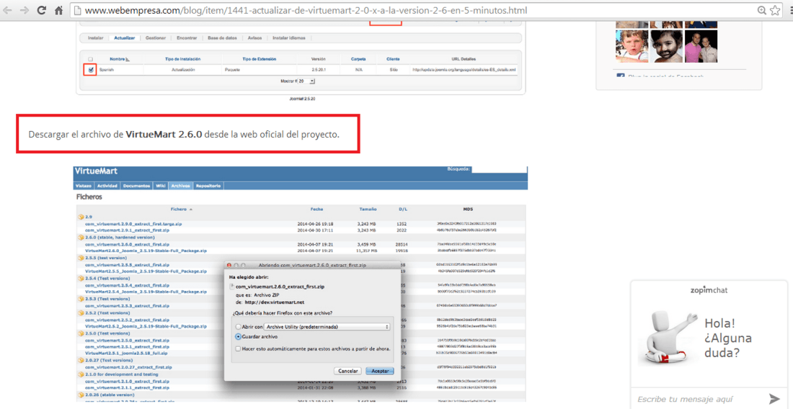Check 'Hacer esto automáticamente' checkbox
The height and width of the screenshot is (409, 793).
click(238, 349)
